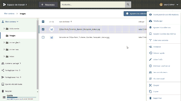Open the luka12 lehrer user dropdown
Image resolution: width=181 pixels, height=101 pixels.
169,5
